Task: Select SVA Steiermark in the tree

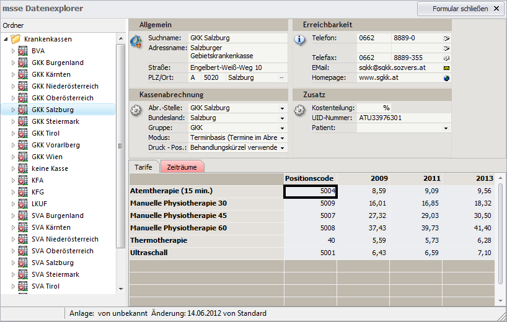Action: click(x=55, y=274)
